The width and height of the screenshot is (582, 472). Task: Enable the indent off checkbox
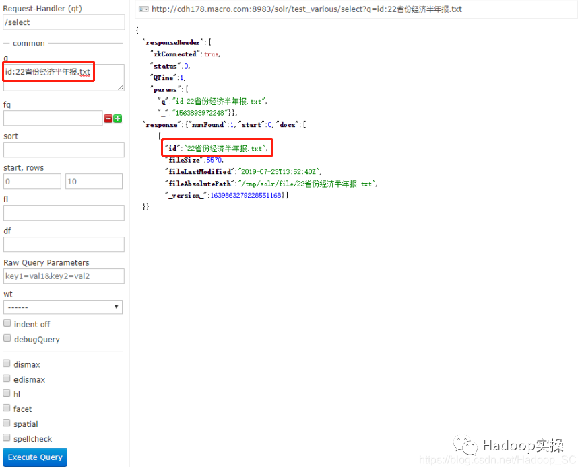click(7, 323)
